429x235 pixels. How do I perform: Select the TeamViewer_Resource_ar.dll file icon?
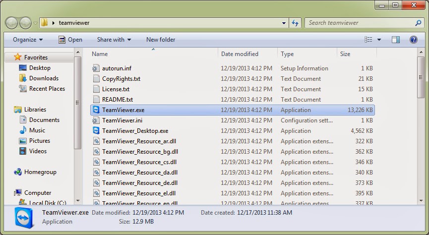click(x=96, y=141)
